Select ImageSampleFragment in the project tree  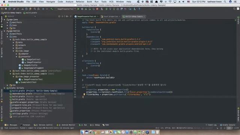point(33,68)
